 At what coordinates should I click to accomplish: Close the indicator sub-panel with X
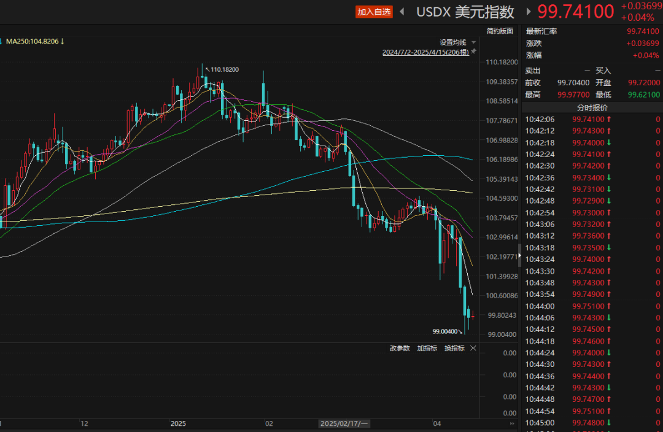473,348
